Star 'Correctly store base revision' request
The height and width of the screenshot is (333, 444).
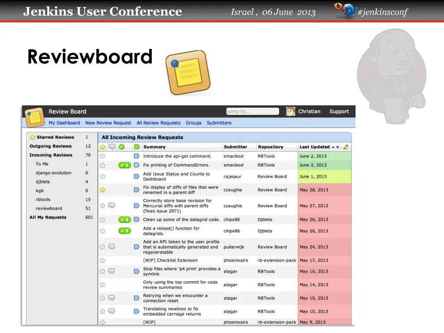tap(102, 206)
